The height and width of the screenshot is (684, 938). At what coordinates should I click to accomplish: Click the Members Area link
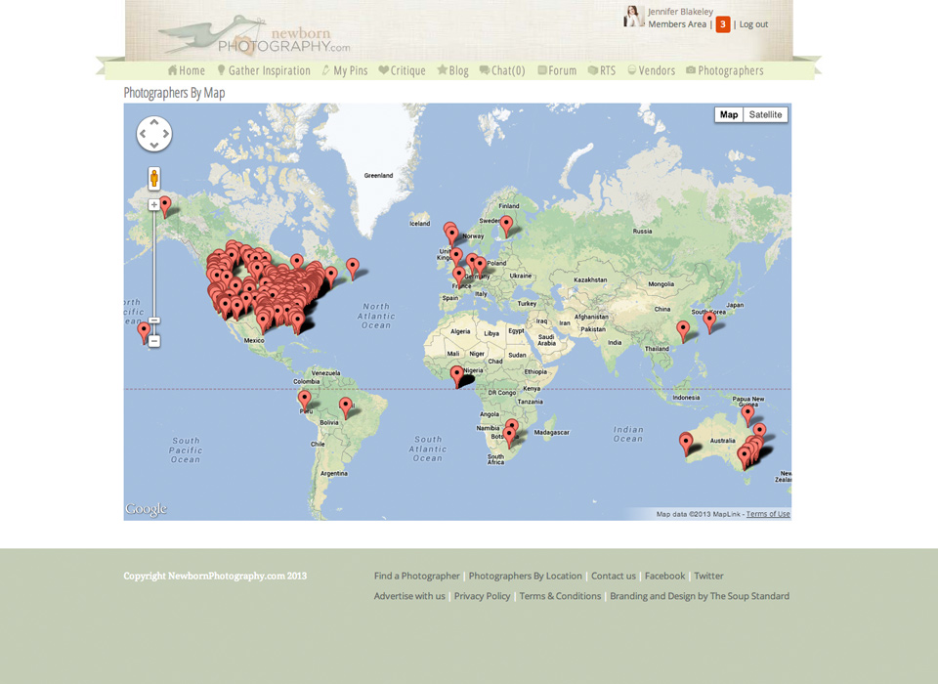tap(677, 23)
